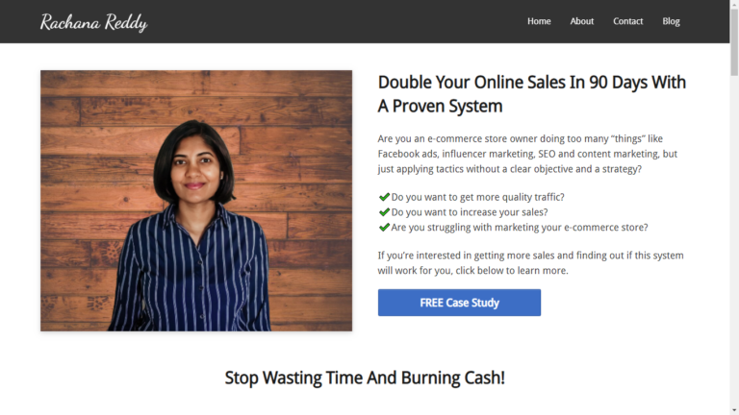
Task: Click the scrollbar down arrow
Action: coord(734,411)
